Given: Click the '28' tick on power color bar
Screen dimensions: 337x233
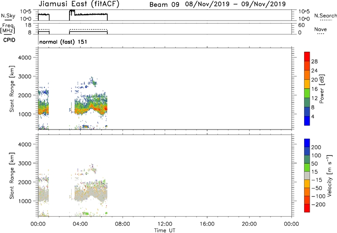Looking at the screenshot, I should 314,61.
